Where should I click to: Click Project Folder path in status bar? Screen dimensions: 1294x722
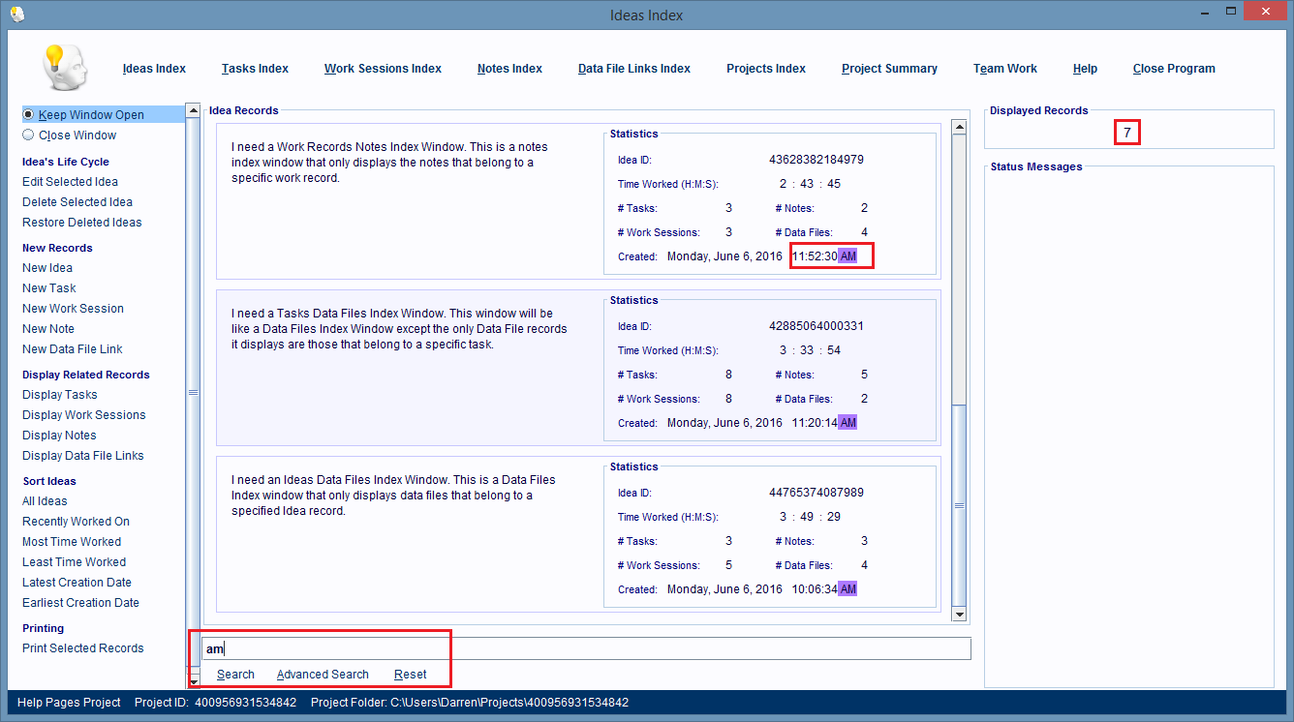pos(470,703)
